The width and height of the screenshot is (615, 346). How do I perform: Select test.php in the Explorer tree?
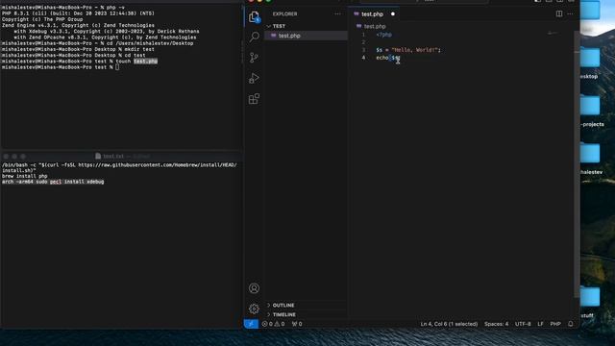[x=306, y=36]
